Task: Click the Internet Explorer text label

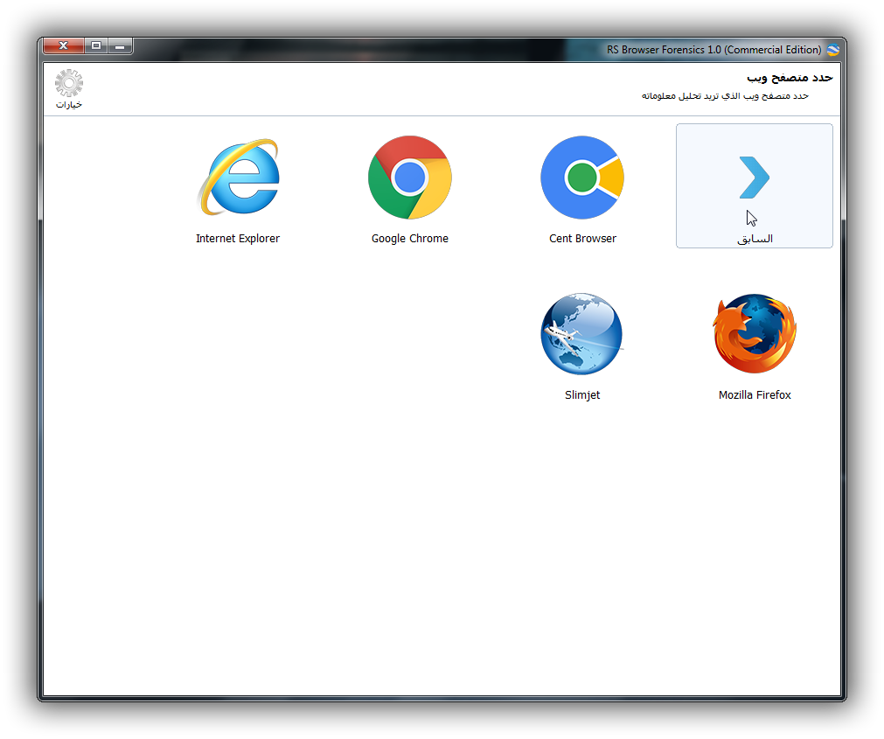Action: (238, 238)
